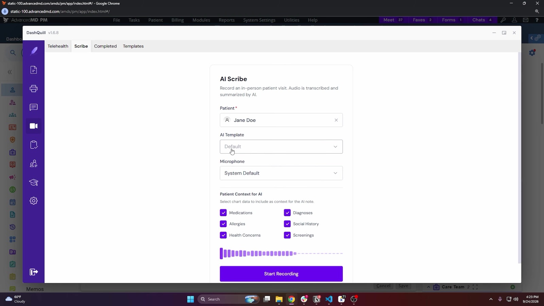Screen dimensions: 544x306
Task: Click the AdvancedMD search magnifier icon
Action: click(x=13, y=52)
